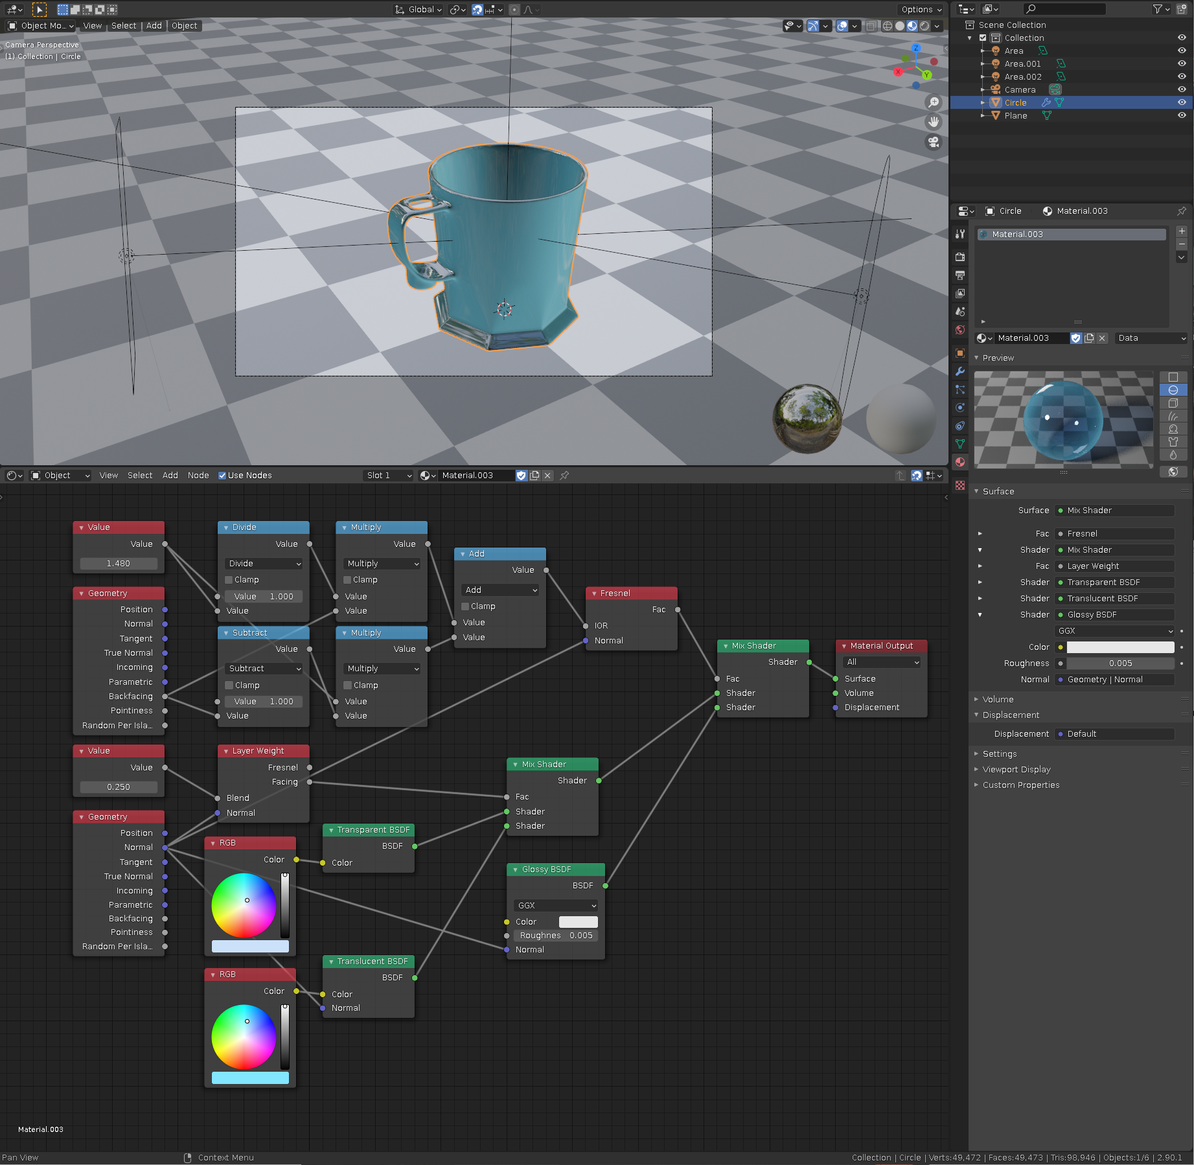Click the Transparent BSDF shader button

(x=1115, y=582)
